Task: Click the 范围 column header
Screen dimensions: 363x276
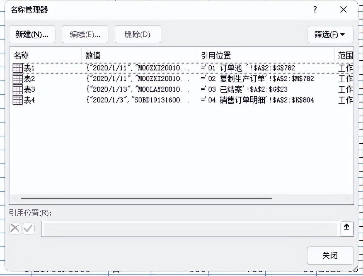Action: 344,55
